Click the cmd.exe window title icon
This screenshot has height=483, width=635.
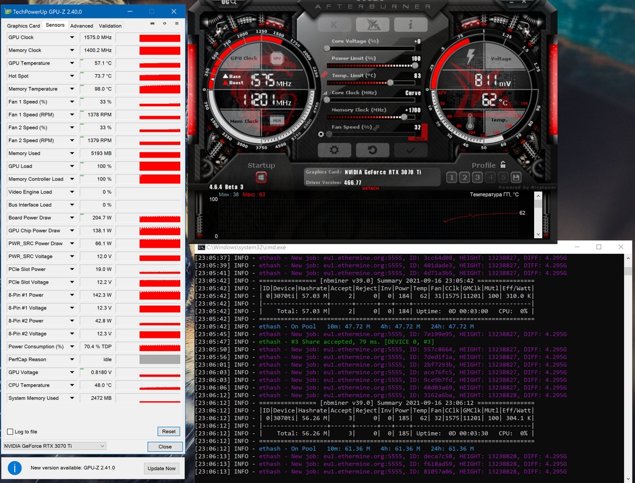pyautogui.click(x=201, y=247)
